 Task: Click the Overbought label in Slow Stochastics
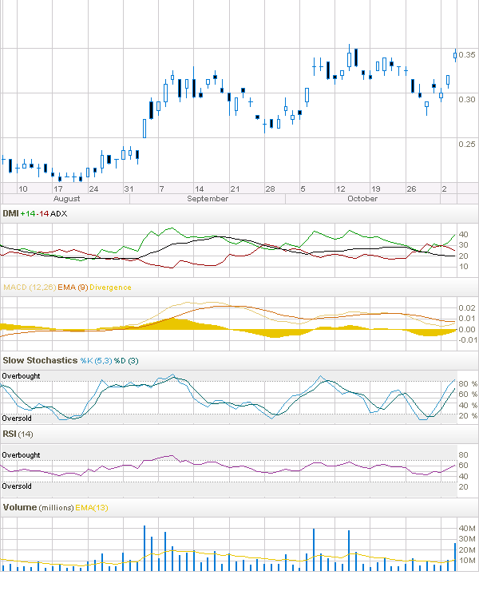(21, 375)
